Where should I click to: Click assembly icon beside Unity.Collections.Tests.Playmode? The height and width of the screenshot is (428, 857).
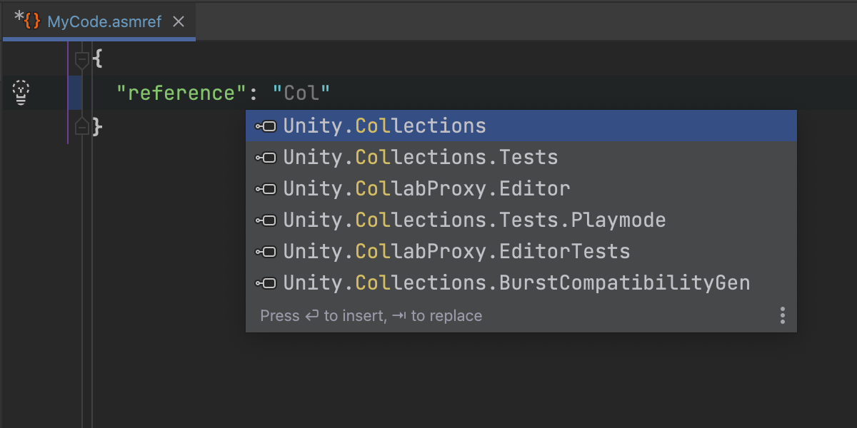pyautogui.click(x=266, y=220)
